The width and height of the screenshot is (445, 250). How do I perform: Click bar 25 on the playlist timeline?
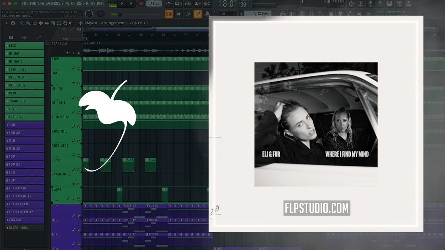(x=119, y=35)
